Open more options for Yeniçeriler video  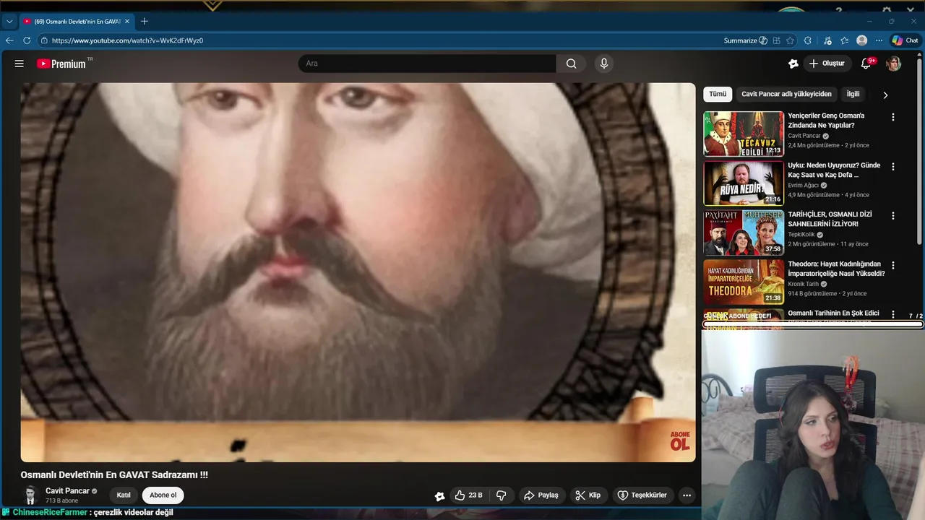coord(893,117)
